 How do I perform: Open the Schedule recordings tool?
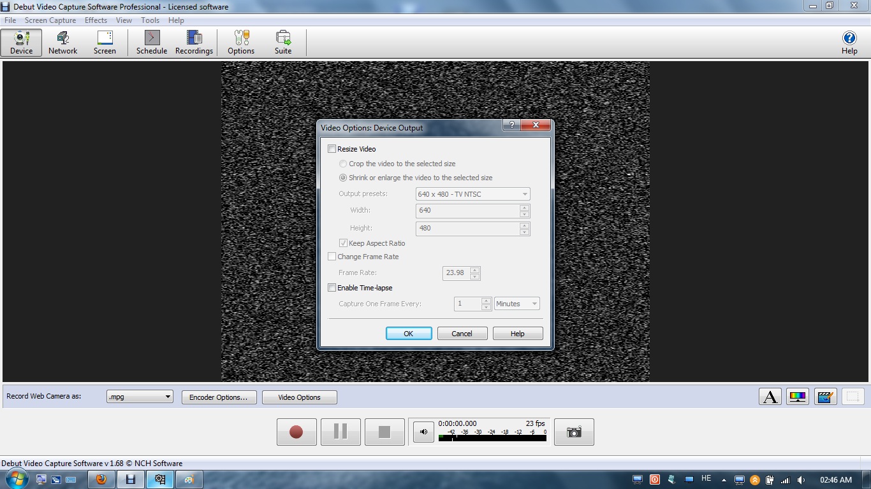click(152, 43)
